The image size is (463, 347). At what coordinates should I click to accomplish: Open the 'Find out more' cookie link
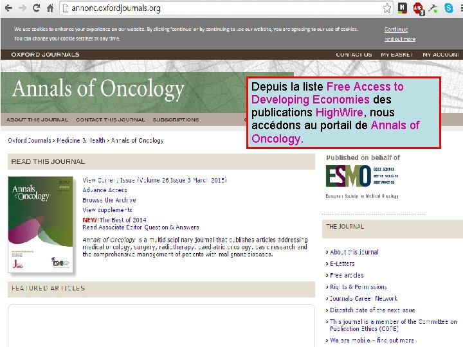(x=400, y=39)
